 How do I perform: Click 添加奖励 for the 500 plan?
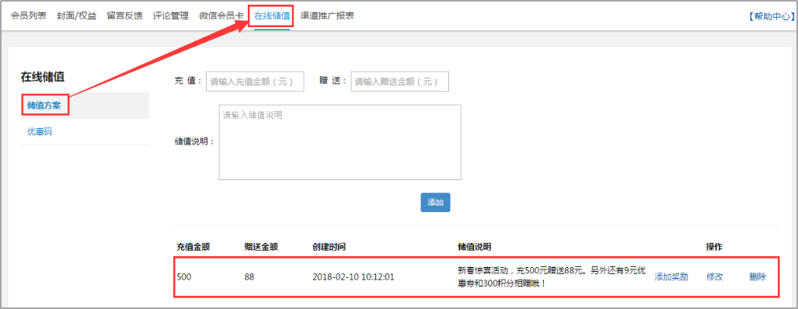[671, 277]
